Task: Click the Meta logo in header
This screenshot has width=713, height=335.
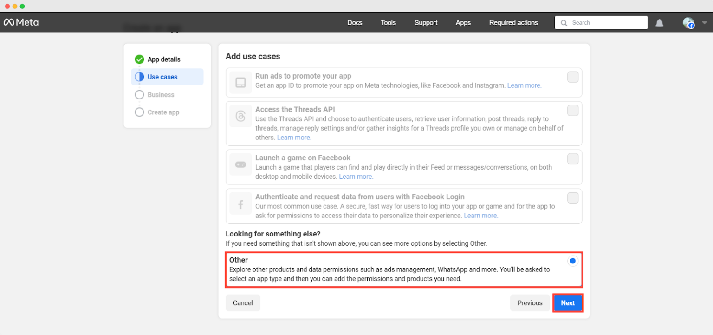Action: tap(21, 22)
